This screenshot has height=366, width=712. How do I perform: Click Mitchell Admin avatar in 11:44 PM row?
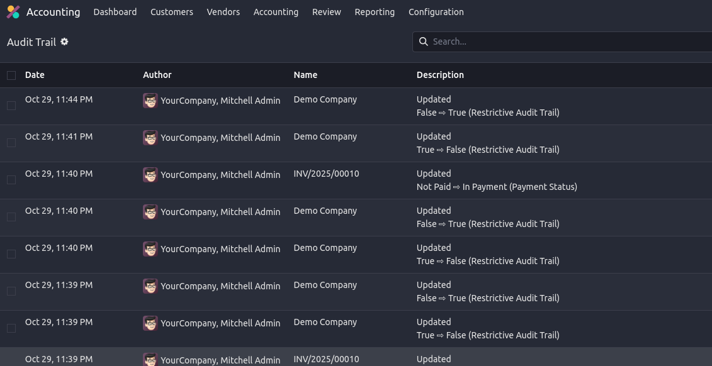150,101
